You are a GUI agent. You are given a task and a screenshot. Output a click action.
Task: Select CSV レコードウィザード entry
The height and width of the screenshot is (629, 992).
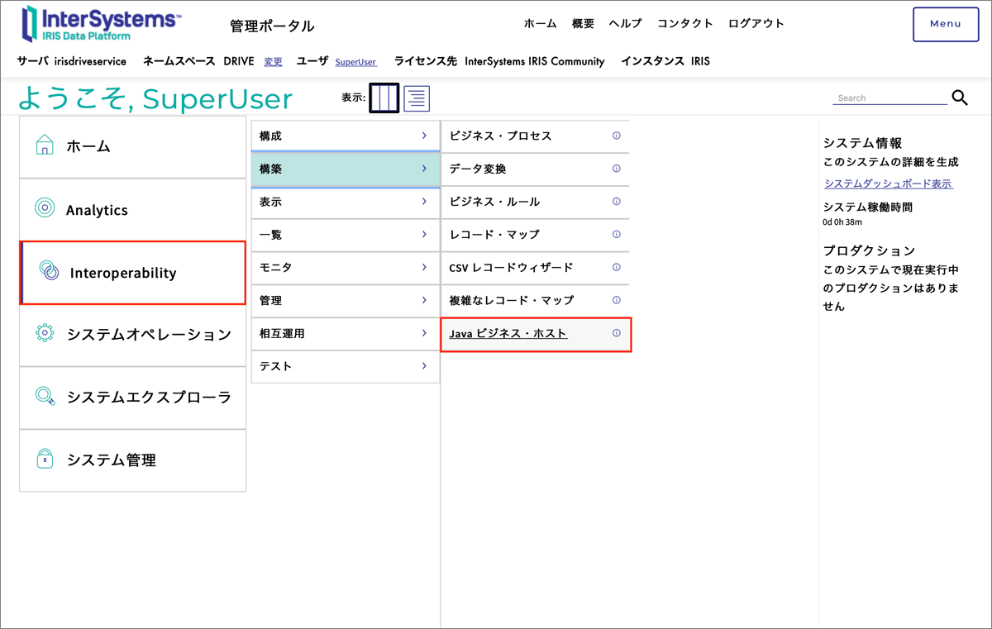pyautogui.click(x=511, y=268)
